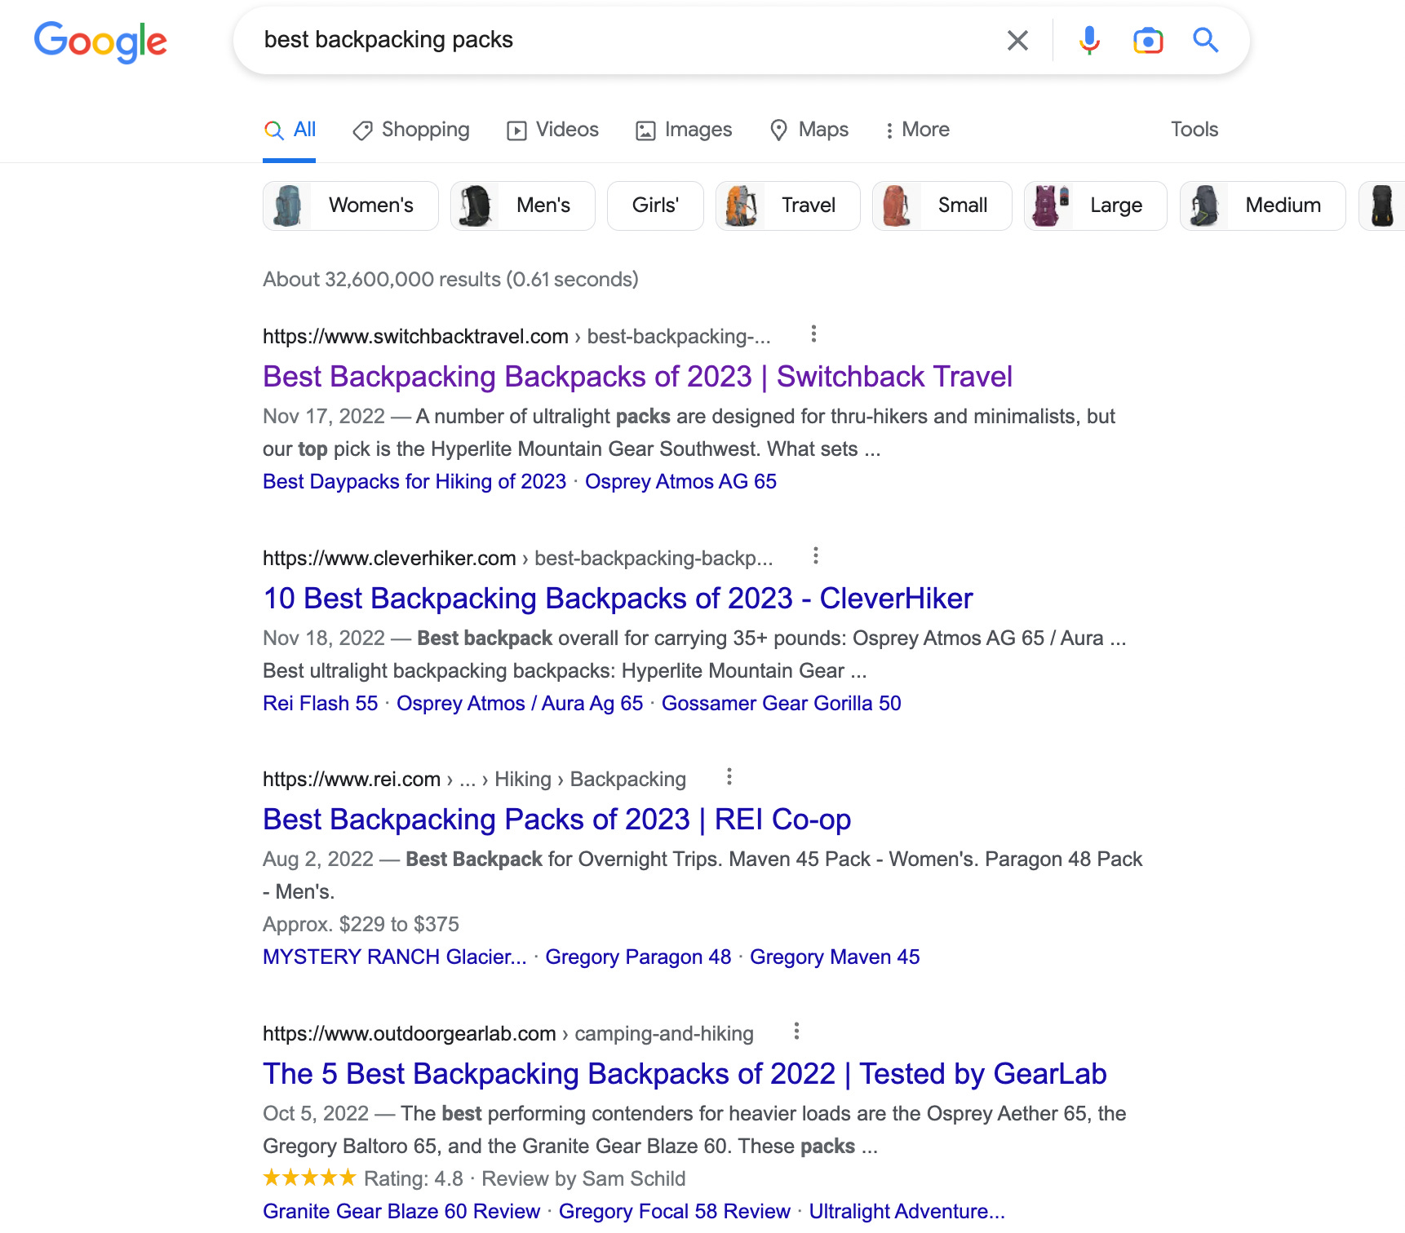Click the Medium backpack thumbnail

point(1204,205)
